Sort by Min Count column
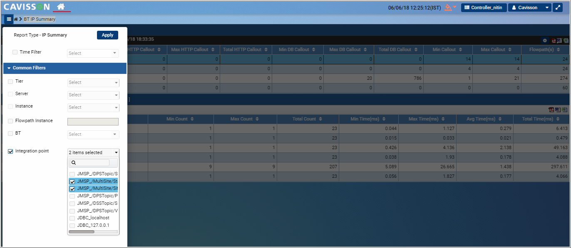571x248 pixels. pos(180,119)
